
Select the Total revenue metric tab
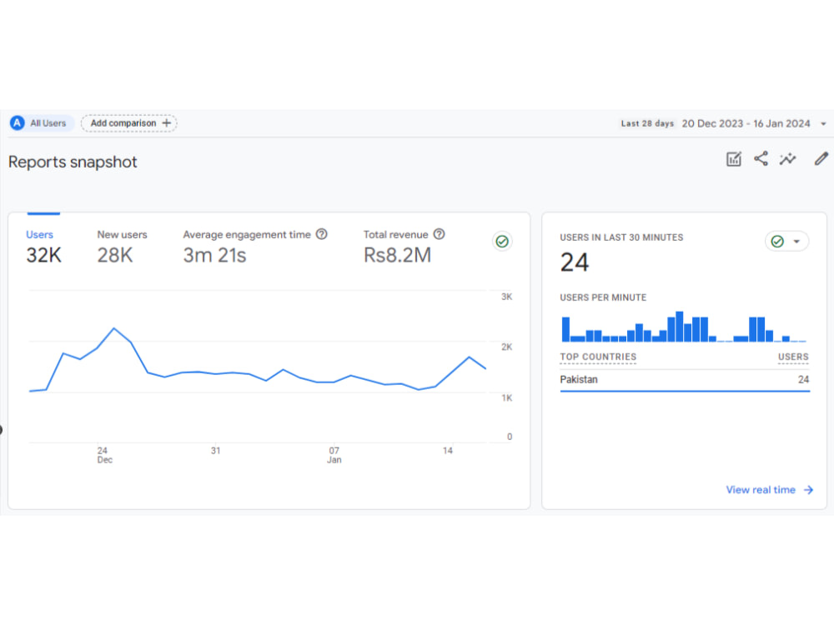(404, 247)
